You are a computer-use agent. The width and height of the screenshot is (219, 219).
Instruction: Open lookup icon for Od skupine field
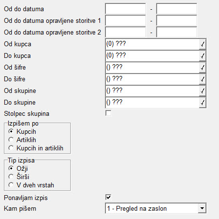[x=202, y=91]
